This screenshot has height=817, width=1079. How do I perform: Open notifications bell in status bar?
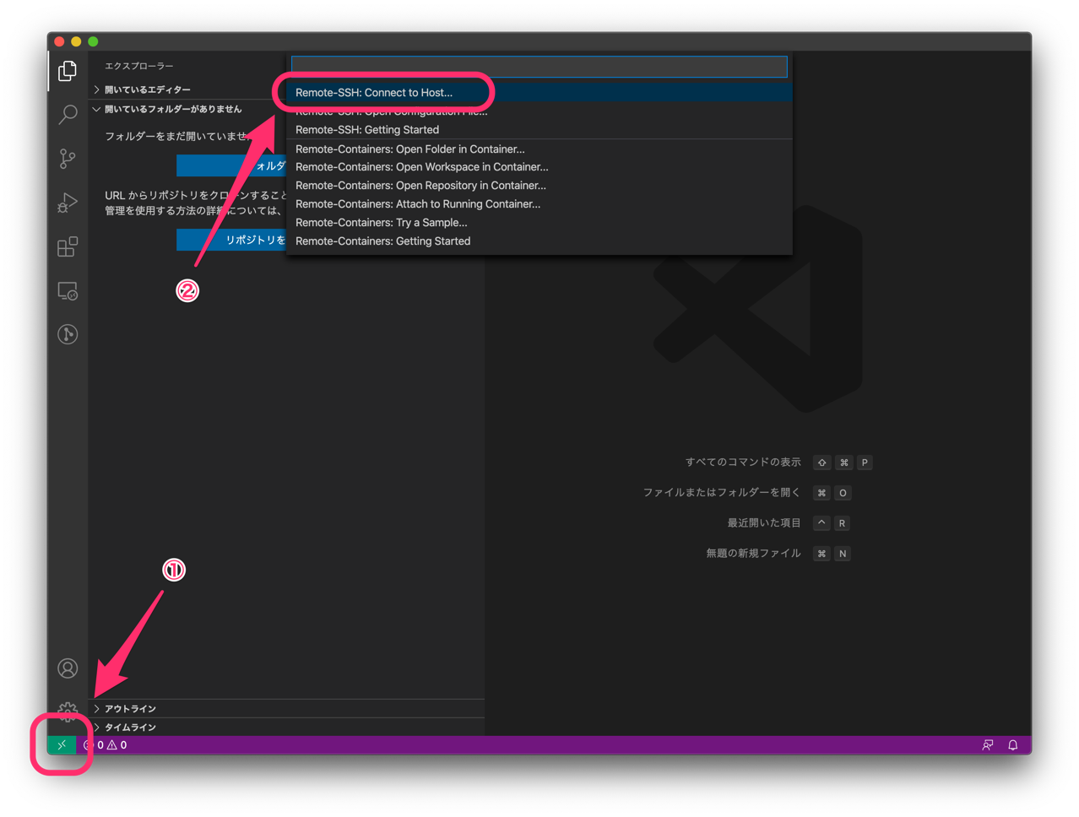[x=1013, y=745]
